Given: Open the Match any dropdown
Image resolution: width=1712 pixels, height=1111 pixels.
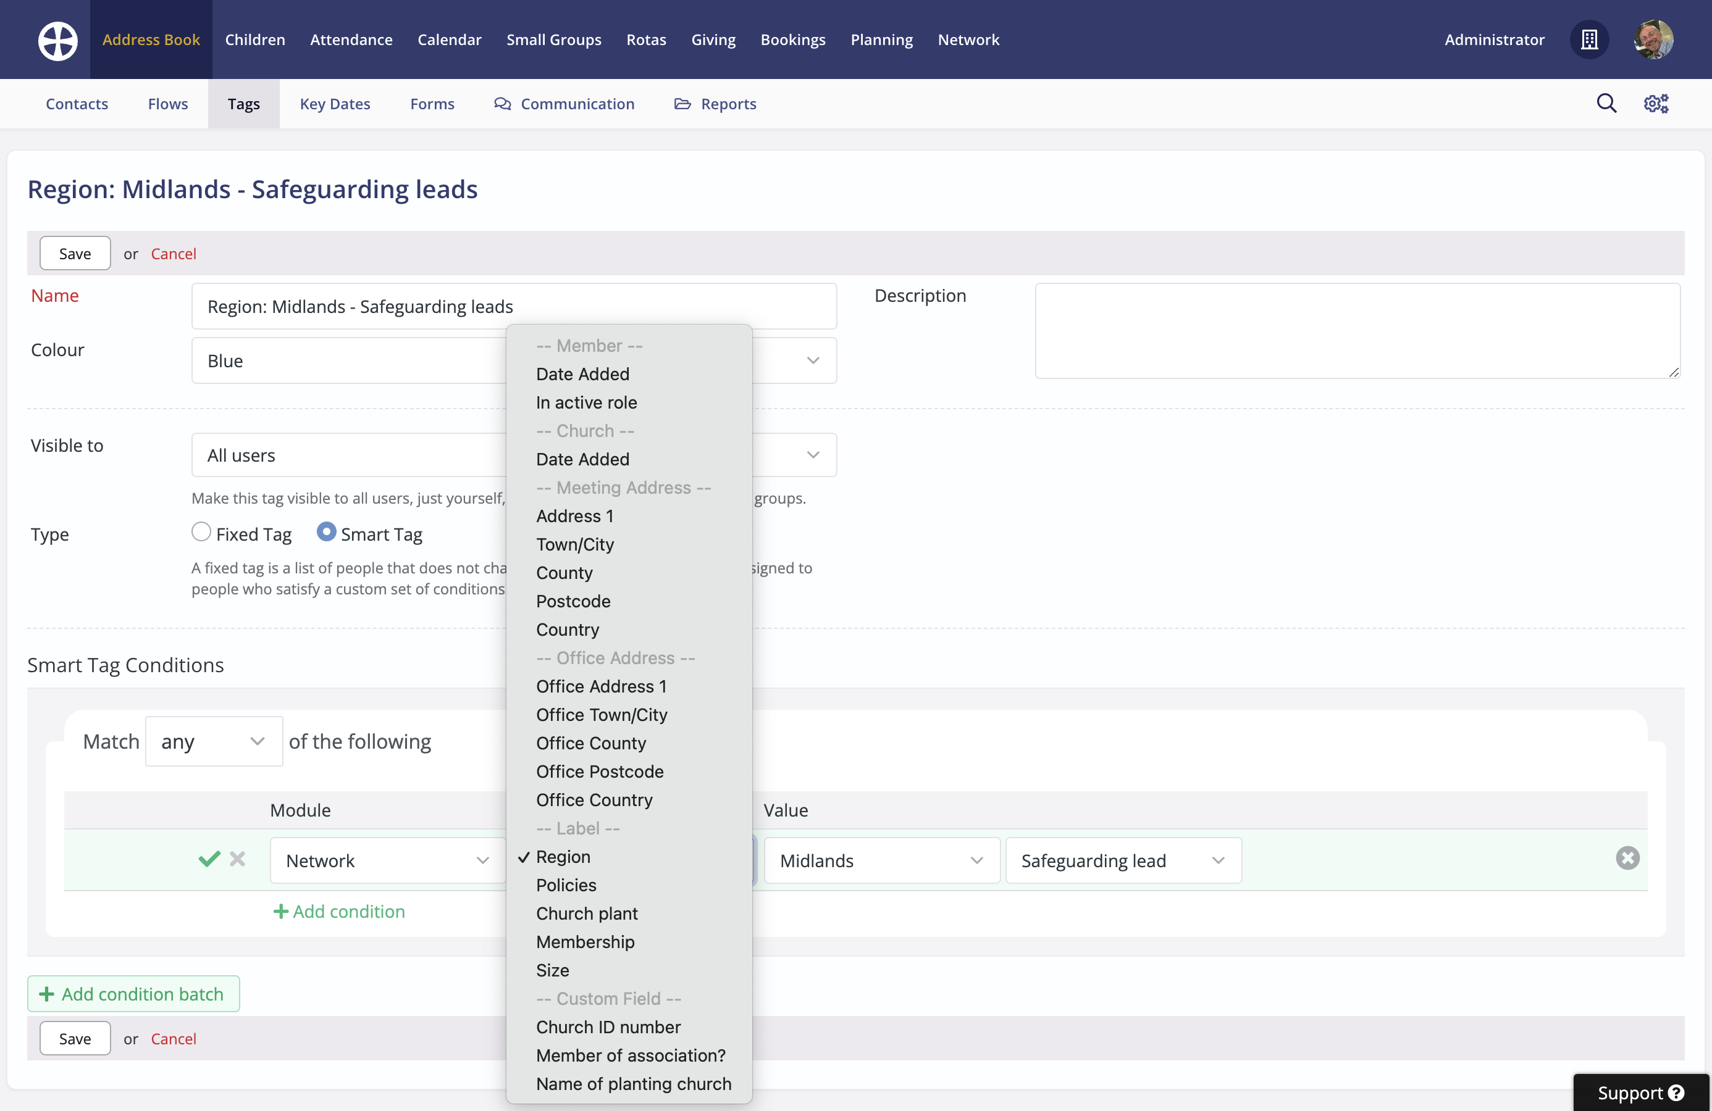Looking at the screenshot, I should coord(214,741).
